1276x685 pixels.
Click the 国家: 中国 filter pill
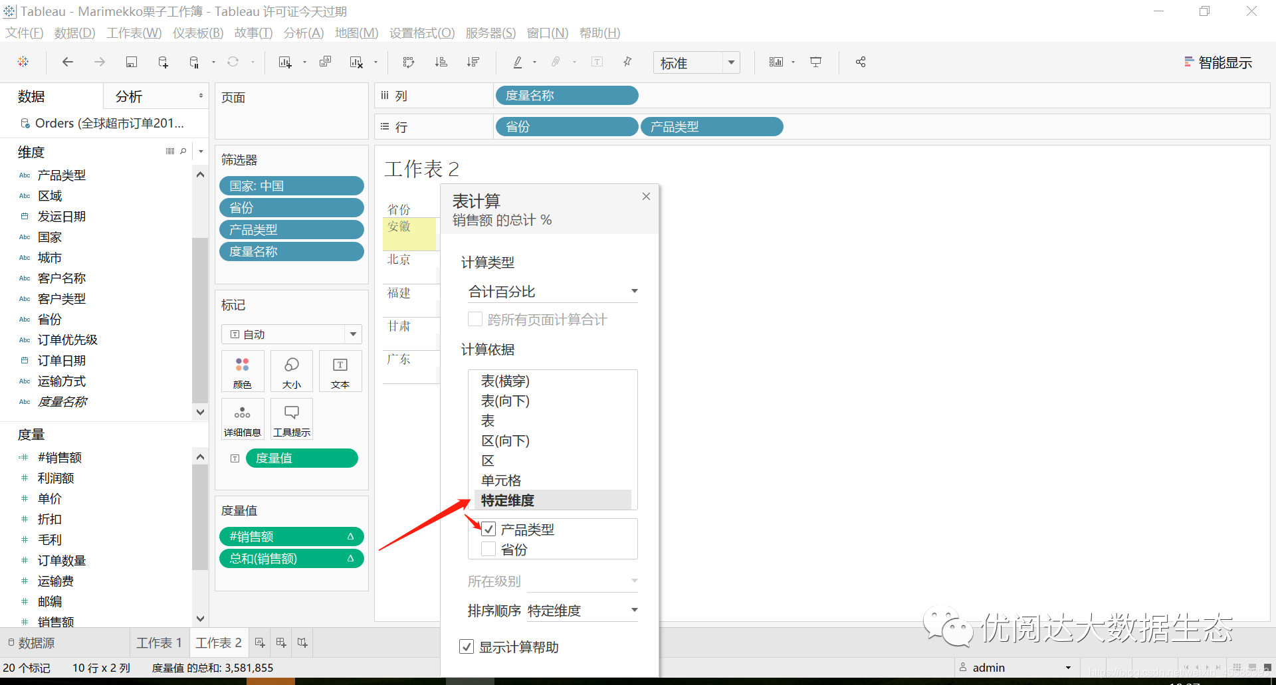pyautogui.click(x=292, y=185)
